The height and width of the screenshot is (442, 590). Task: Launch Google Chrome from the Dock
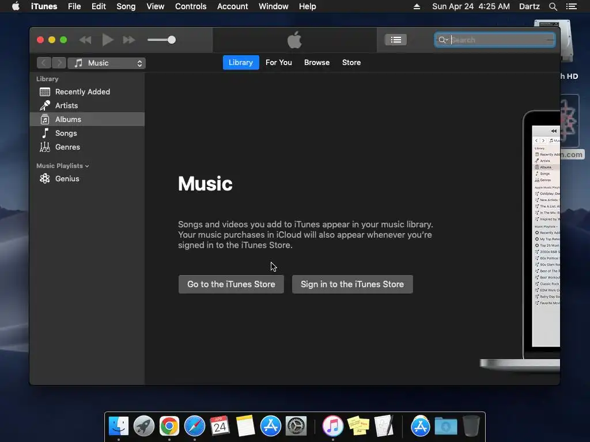coord(169,426)
